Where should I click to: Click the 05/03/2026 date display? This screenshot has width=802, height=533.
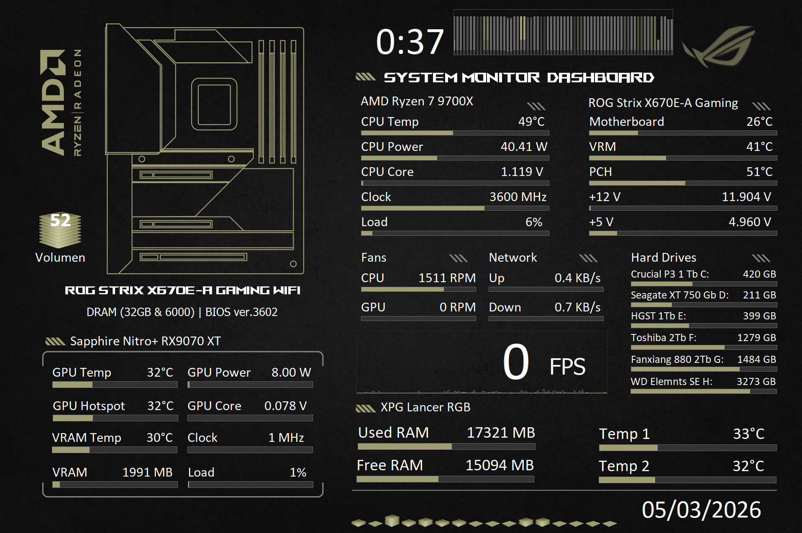coord(701,510)
